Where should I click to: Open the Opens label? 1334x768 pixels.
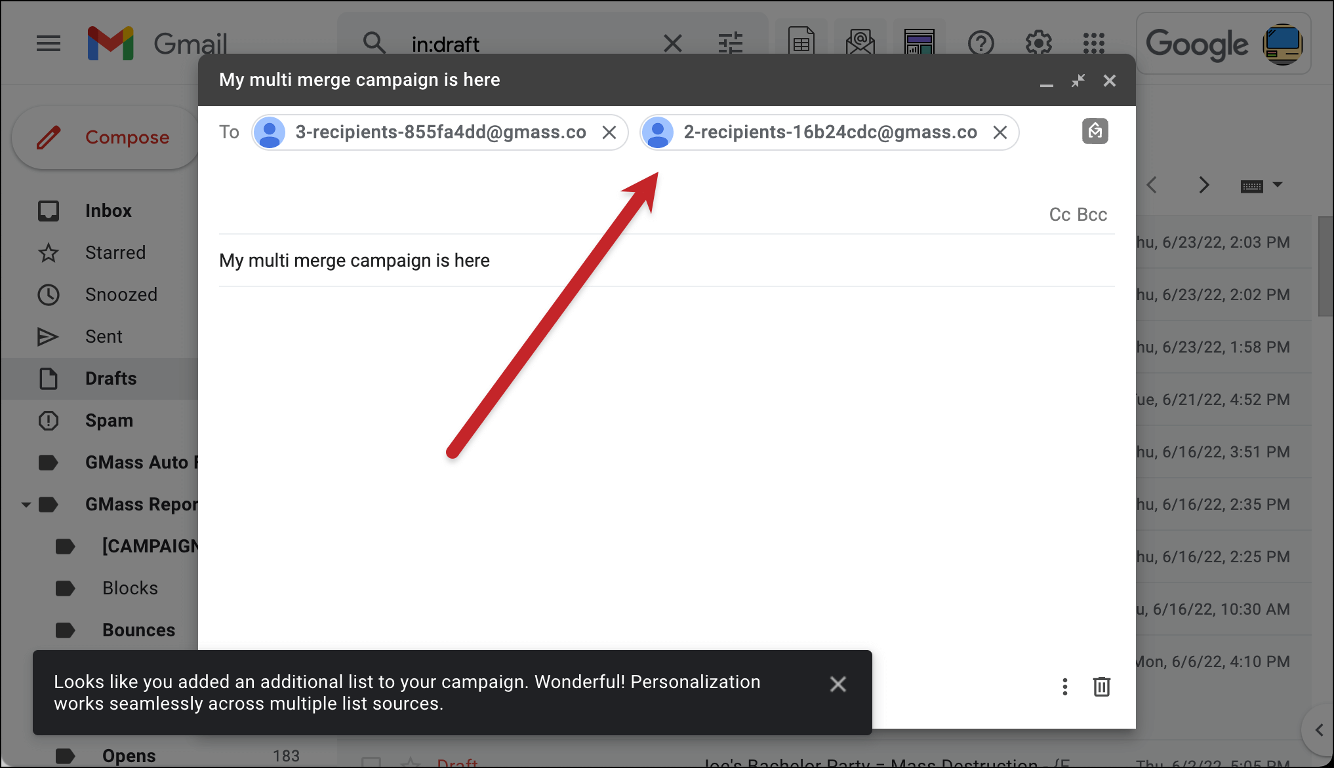(129, 756)
